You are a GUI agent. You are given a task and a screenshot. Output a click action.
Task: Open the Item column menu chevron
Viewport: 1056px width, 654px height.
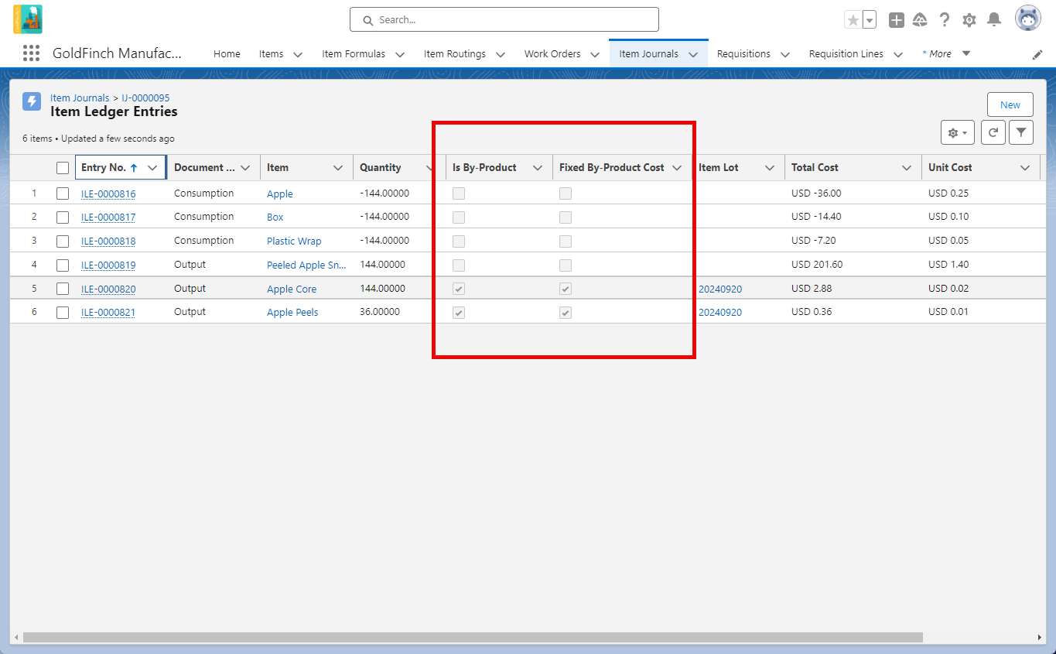338,168
